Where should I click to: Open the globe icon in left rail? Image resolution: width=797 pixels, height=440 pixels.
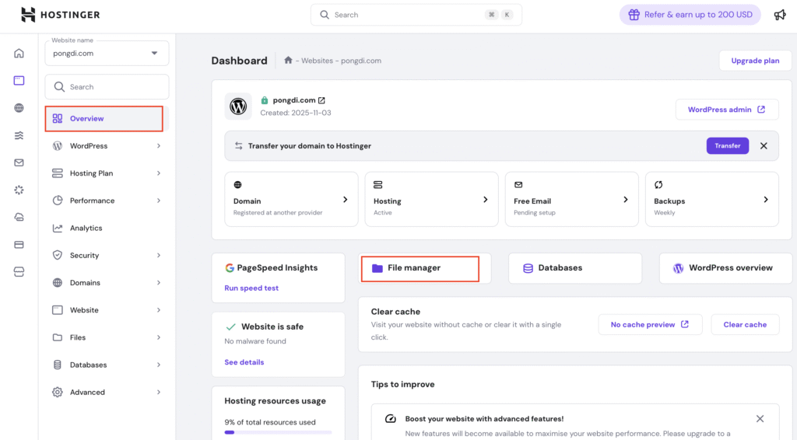[19, 108]
